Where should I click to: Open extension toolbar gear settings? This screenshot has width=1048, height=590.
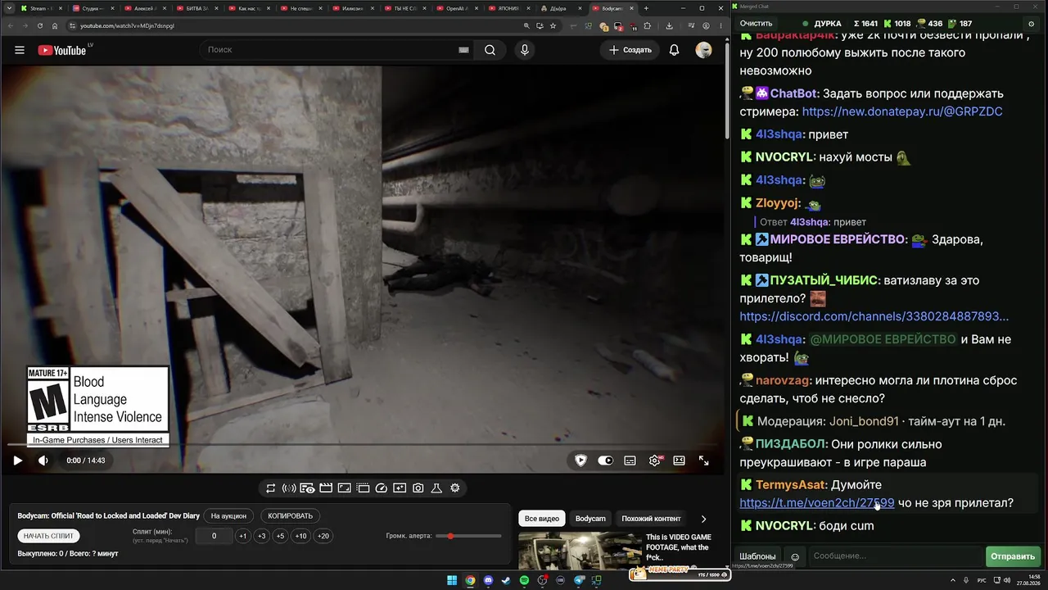tap(455, 488)
